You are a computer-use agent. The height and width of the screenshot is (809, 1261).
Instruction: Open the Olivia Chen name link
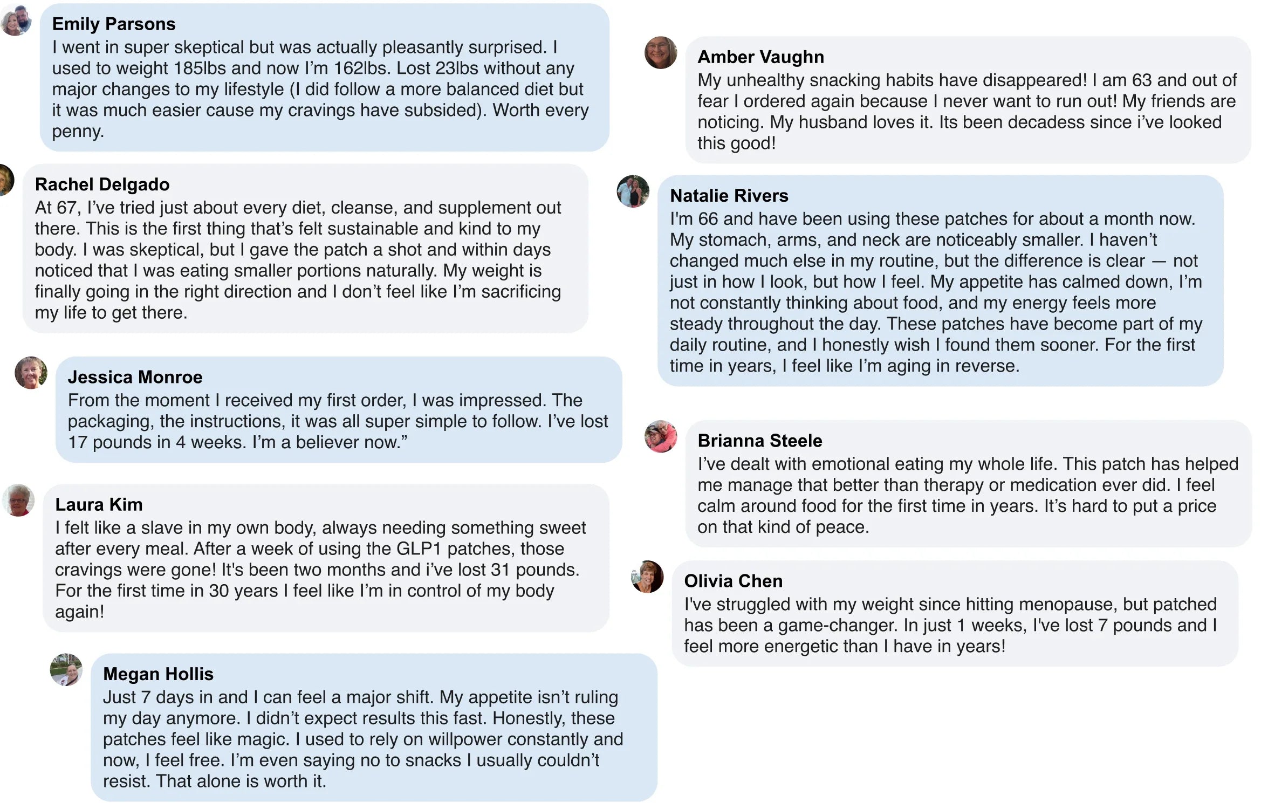[734, 581]
